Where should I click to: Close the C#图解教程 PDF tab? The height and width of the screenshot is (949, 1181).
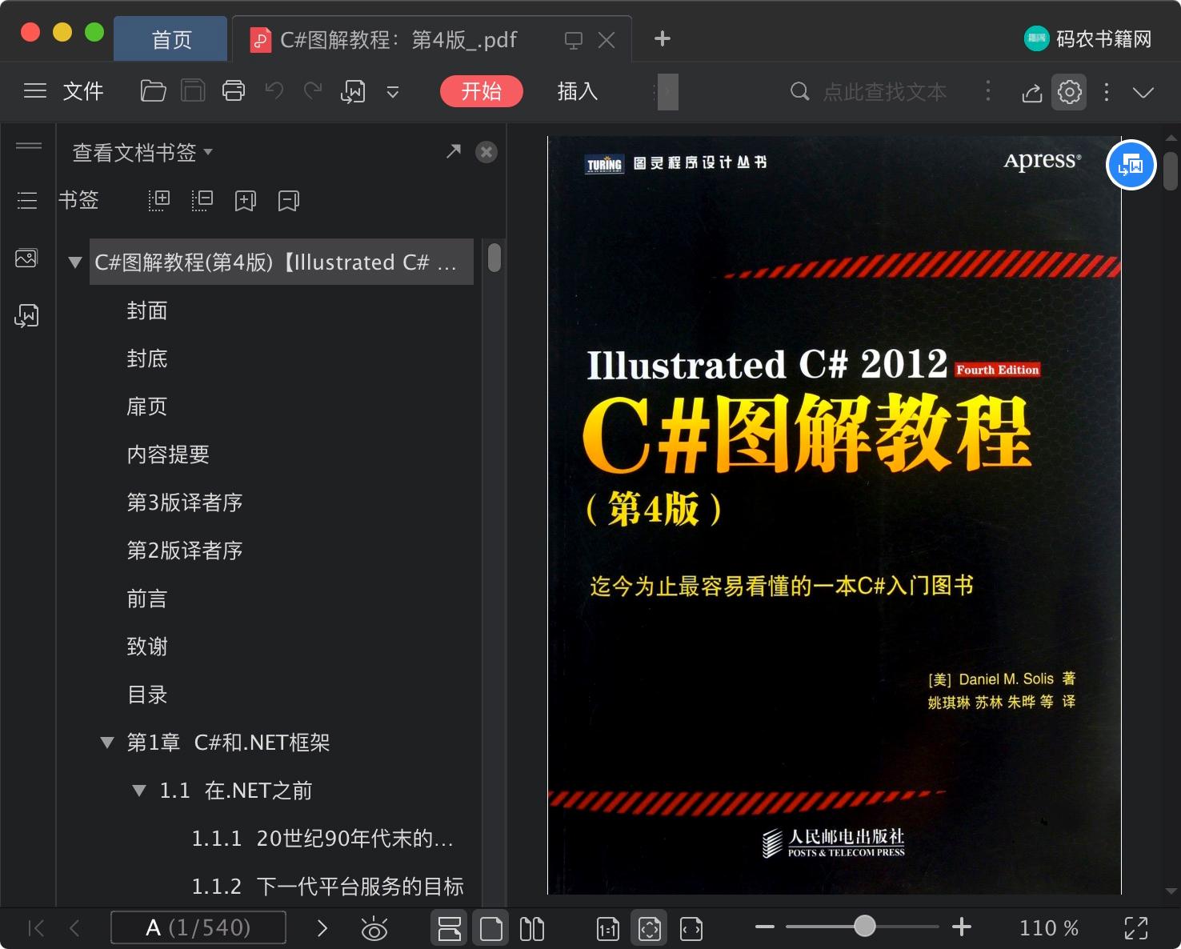[x=607, y=40]
